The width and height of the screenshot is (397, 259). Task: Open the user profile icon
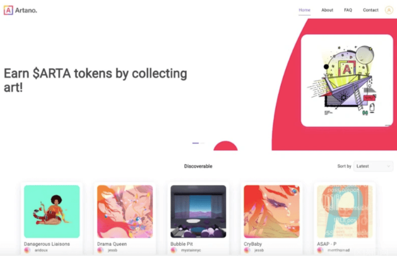click(x=389, y=10)
